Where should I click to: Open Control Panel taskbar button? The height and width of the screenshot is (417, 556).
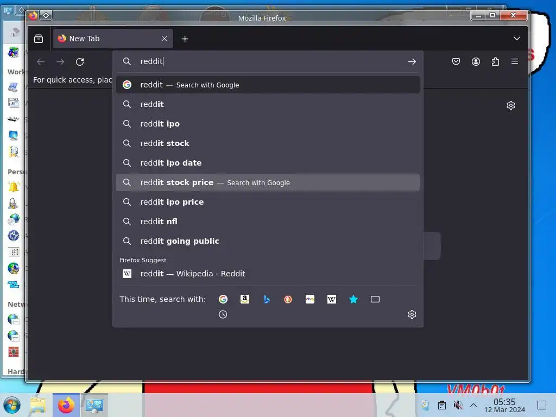point(94,405)
